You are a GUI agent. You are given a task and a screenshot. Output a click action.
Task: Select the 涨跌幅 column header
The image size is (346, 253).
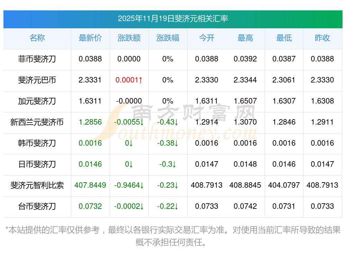point(167,38)
